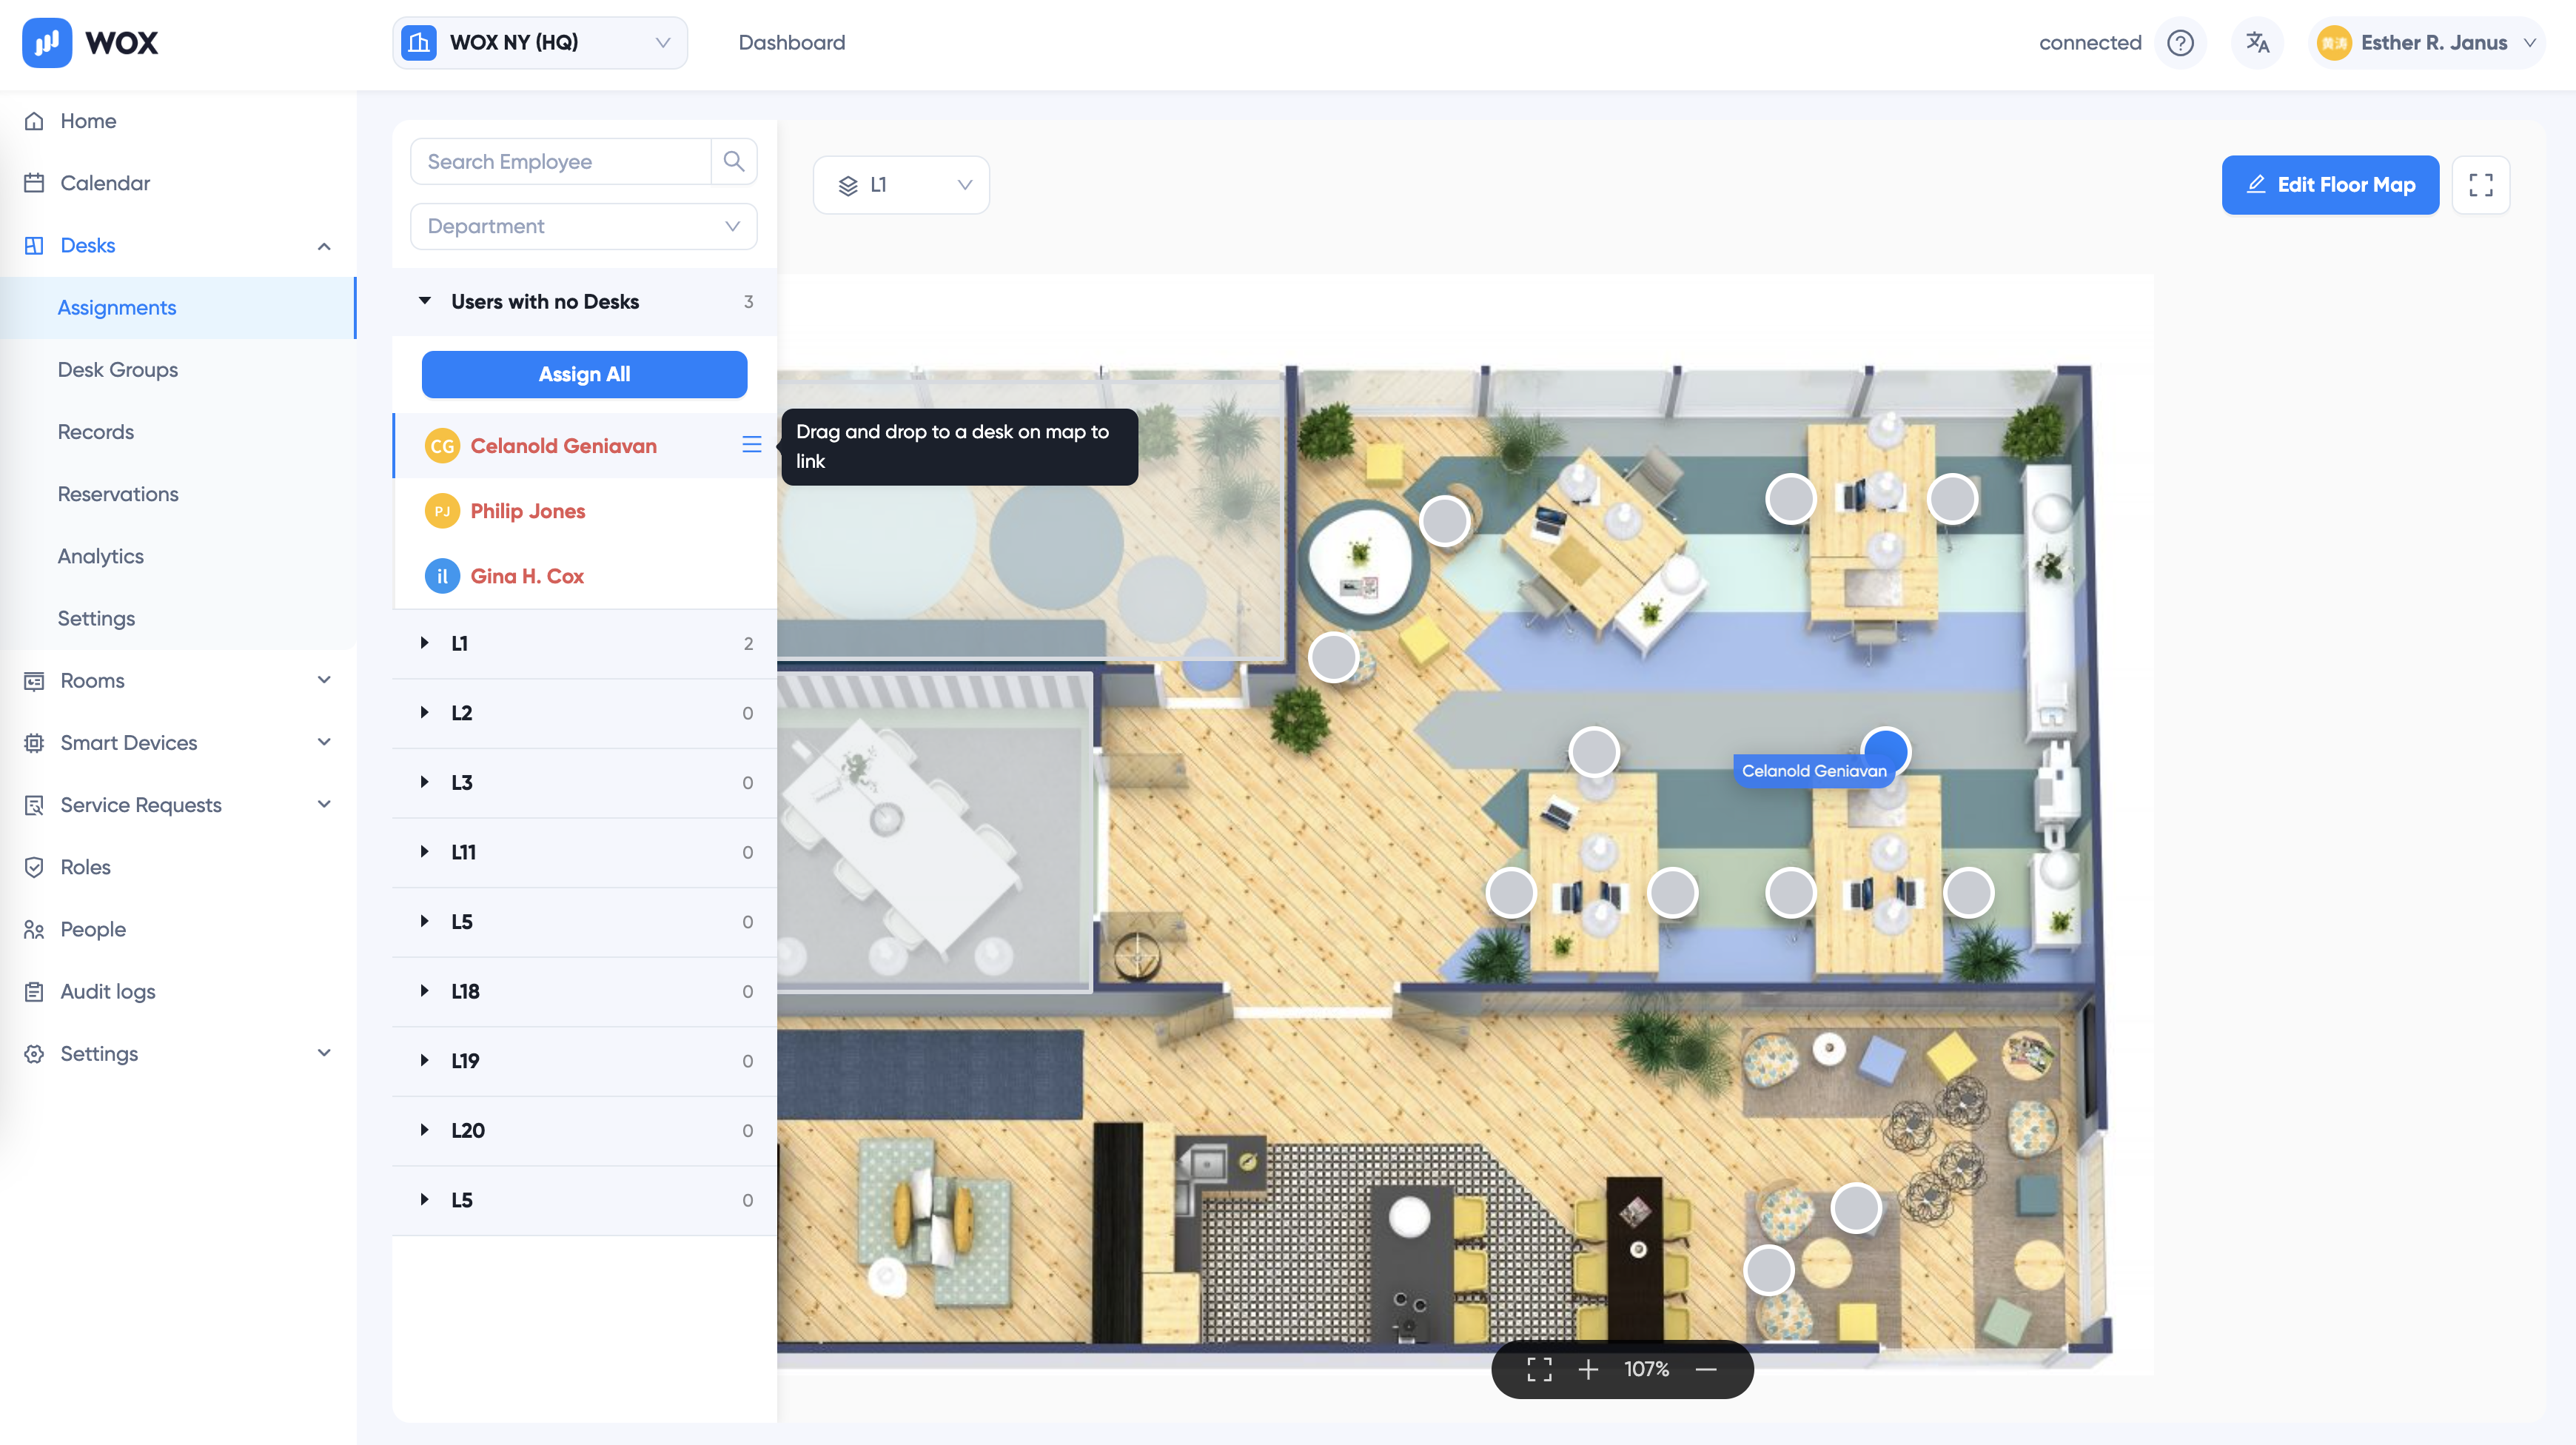This screenshot has width=2576, height=1445.
Task: Click the connected status text
Action: pos(2090,43)
